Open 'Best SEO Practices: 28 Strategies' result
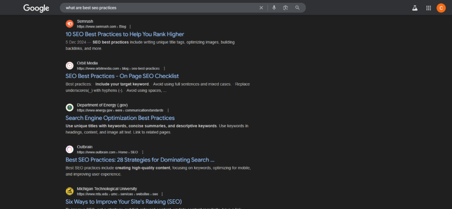Viewport: 452px width, 209px height. point(140,160)
